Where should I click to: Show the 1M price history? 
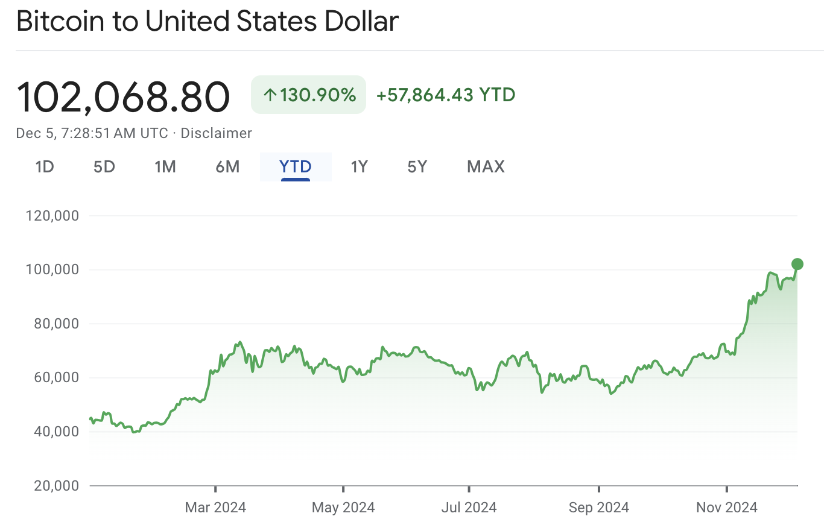(165, 167)
